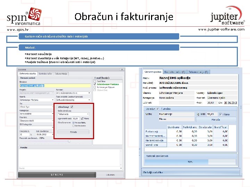This screenshot has height=187, width=250.
Task: Uncheck Schönberger Marijana e-mail checkbox
Action: coord(95,84)
